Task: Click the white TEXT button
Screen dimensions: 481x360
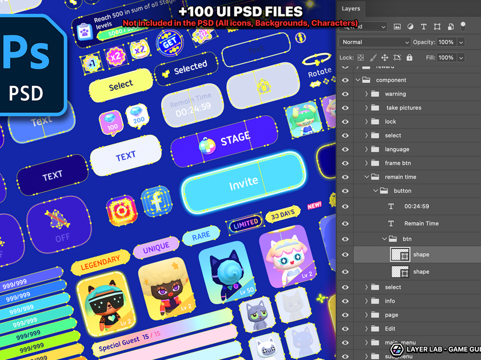Action: click(x=126, y=155)
